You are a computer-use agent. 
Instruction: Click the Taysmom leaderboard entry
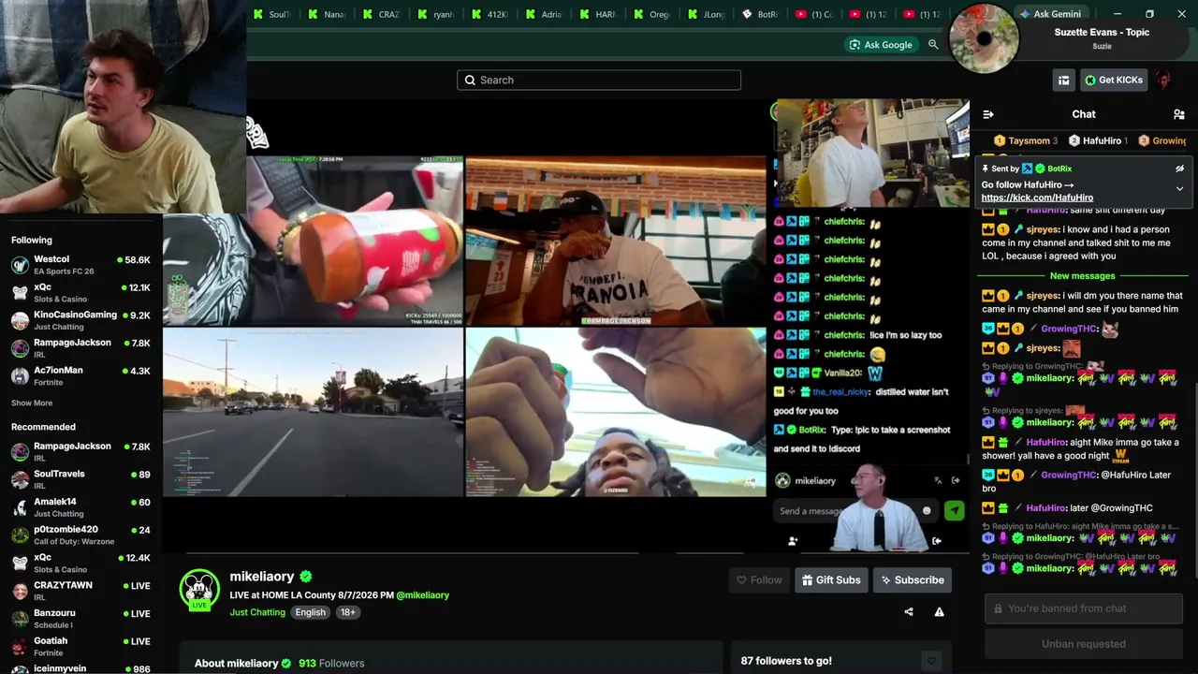[1026, 141]
